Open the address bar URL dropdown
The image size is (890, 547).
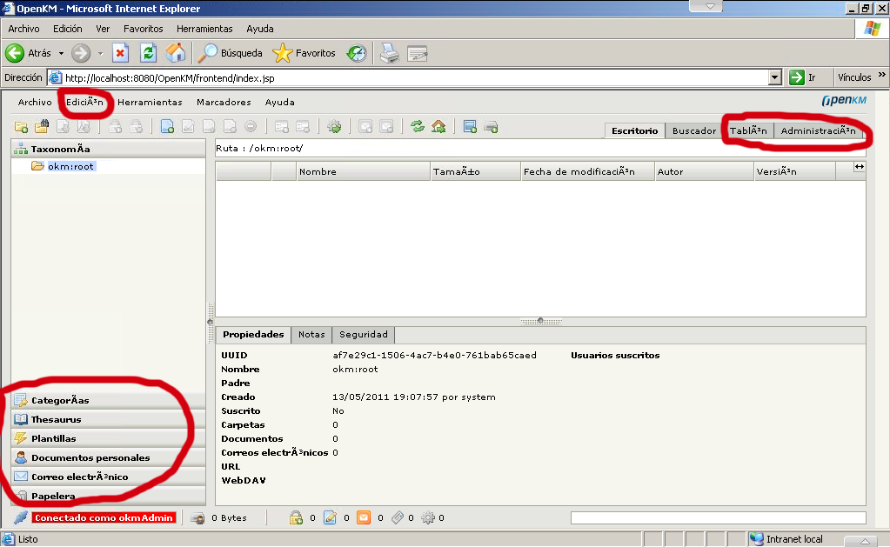tap(774, 77)
